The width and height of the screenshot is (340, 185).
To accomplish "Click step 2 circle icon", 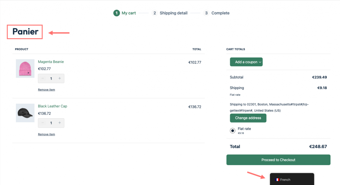I will click(x=154, y=13).
